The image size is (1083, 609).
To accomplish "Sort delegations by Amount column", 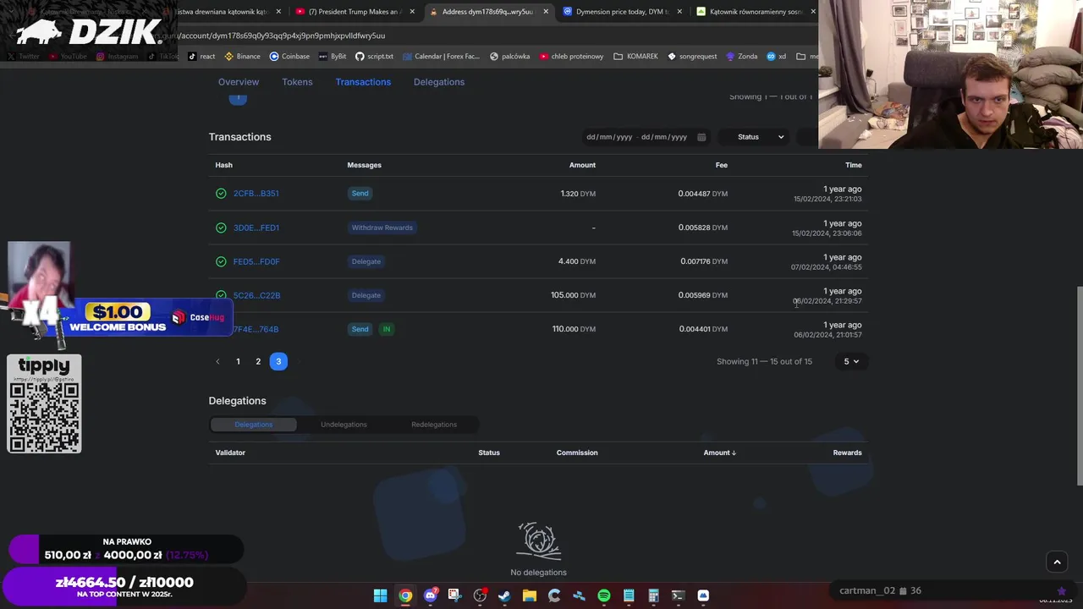I will click(719, 453).
